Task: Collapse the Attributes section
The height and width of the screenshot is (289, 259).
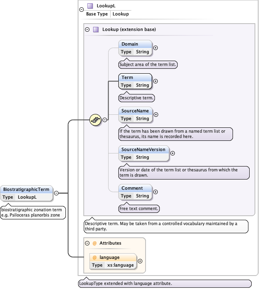Action: click(87, 243)
